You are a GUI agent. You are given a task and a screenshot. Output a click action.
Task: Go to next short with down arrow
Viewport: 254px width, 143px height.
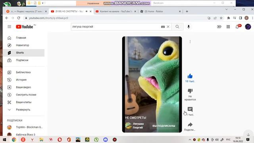click(x=248, y=135)
